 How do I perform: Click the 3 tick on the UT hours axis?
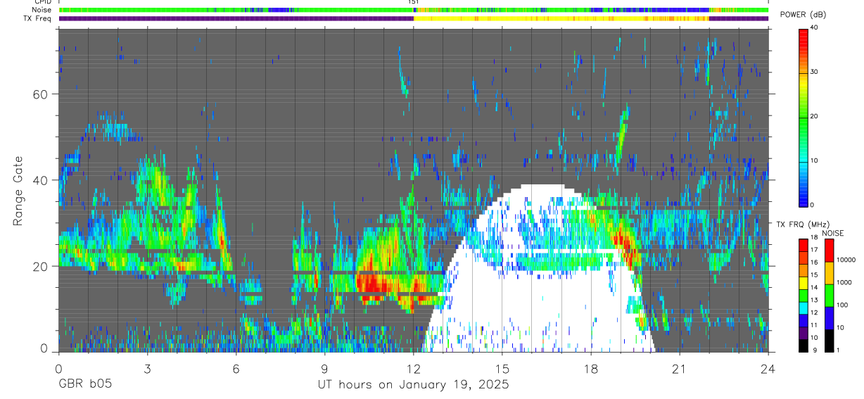[147, 369]
